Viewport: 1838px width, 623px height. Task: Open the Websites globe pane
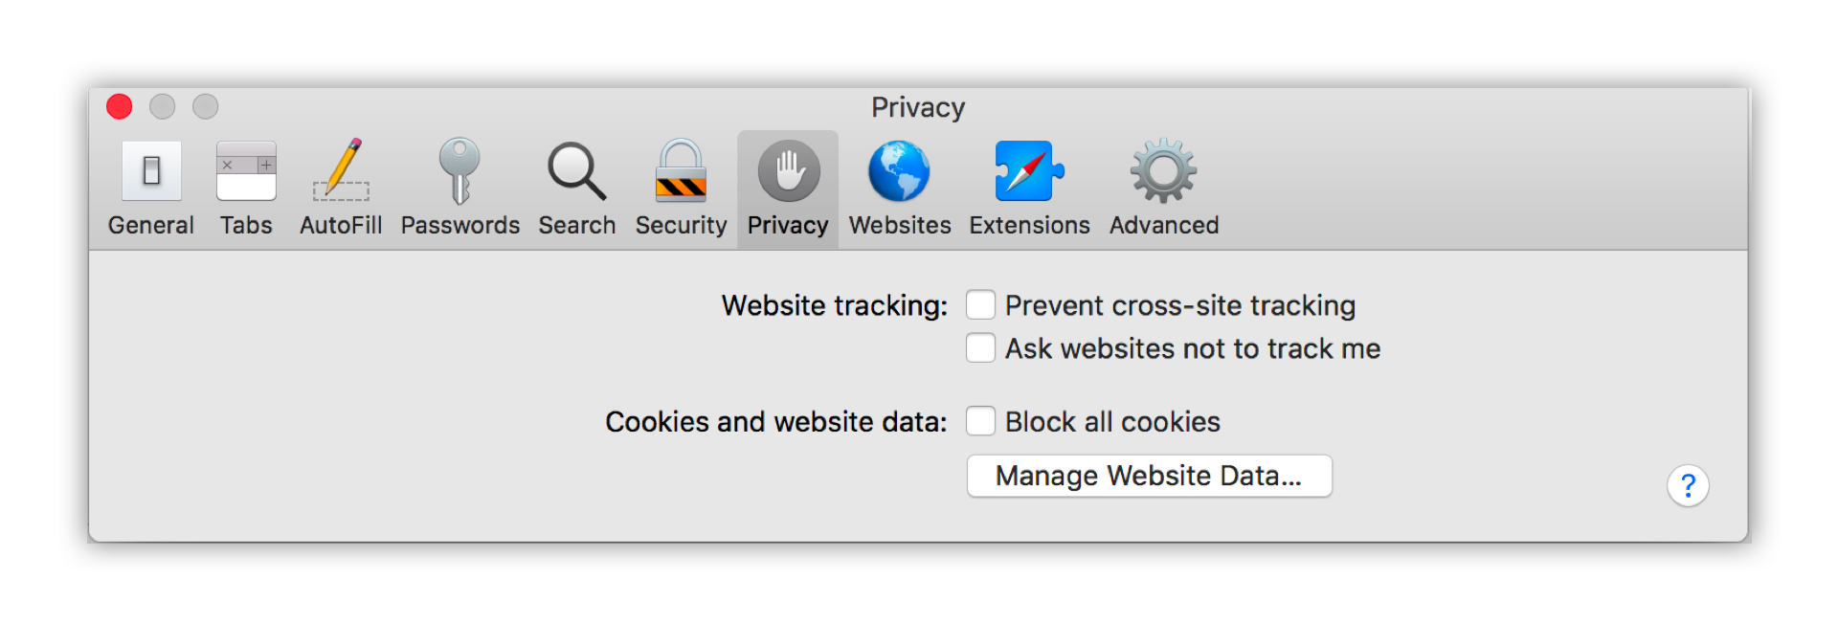coord(900,189)
